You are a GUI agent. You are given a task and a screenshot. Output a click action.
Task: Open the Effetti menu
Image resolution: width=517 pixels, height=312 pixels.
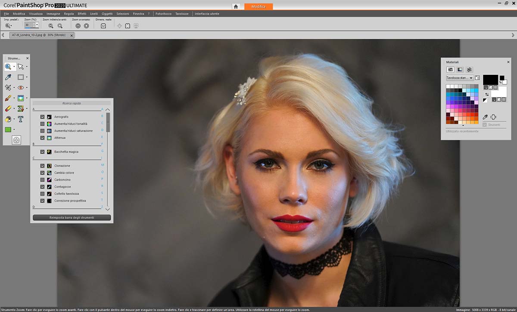pos(82,14)
